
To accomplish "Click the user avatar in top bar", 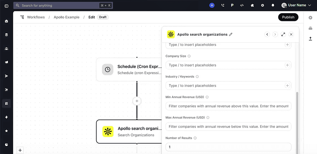I will [284, 5].
